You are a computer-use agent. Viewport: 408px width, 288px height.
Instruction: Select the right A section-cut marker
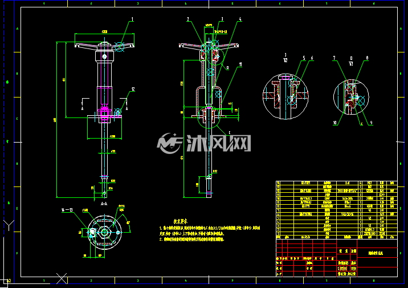127,108
